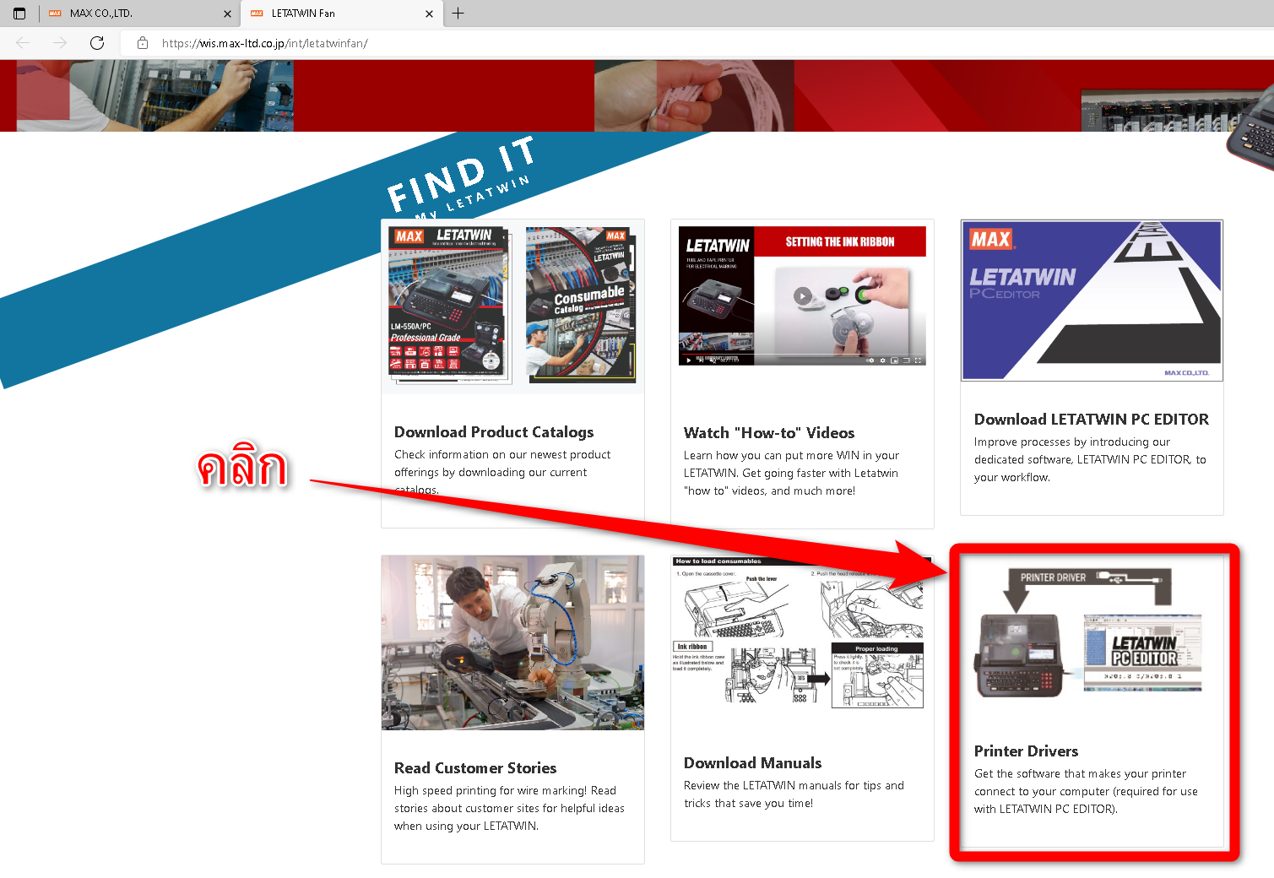Open the Printer Drivers heading link
The height and width of the screenshot is (878, 1274).
(x=1026, y=751)
